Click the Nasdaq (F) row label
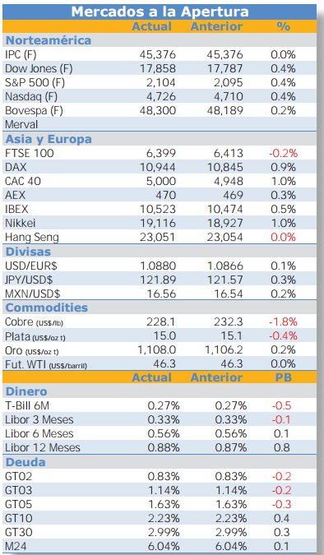Image resolution: width=324 pixels, height=555 pixels. (31, 96)
